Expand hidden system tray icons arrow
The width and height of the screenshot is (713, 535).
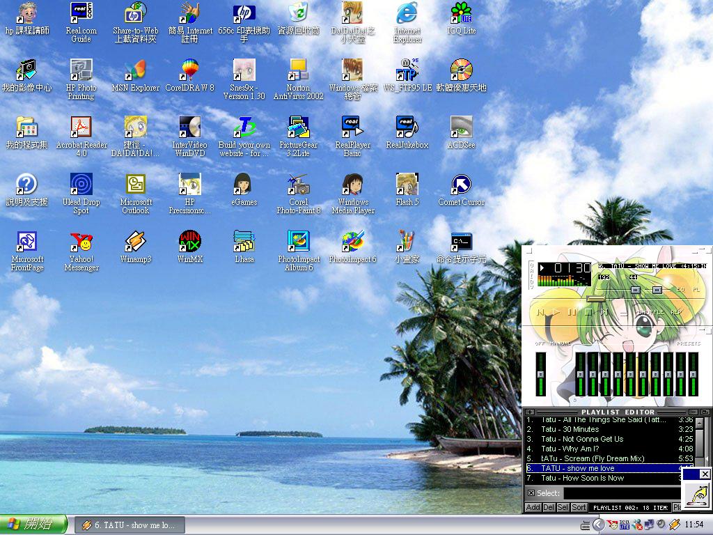coord(598,525)
